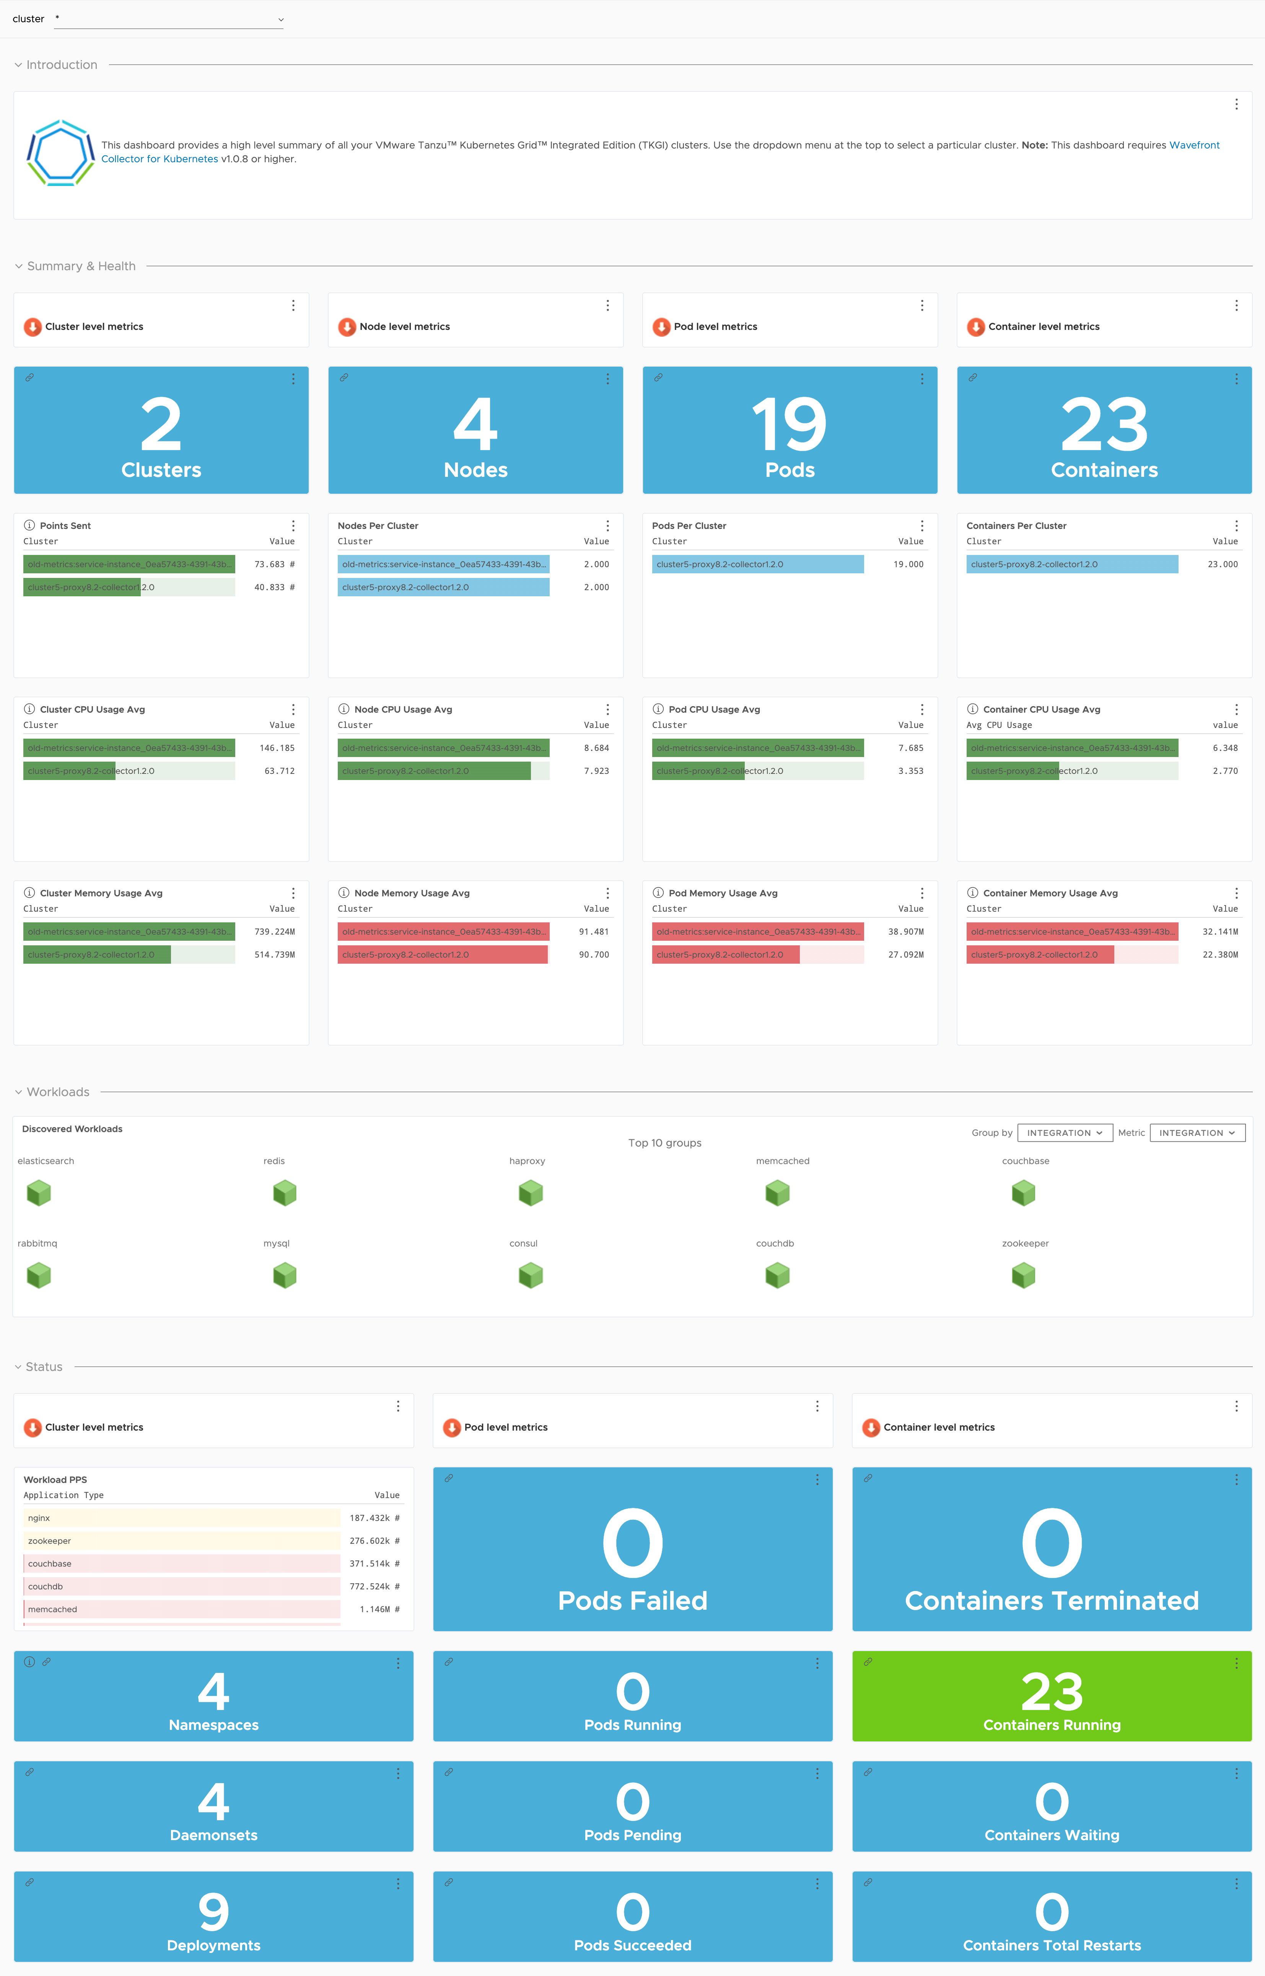The height and width of the screenshot is (1976, 1265).
Task: Click zookeeper workload cube icon
Action: click(x=1024, y=1275)
